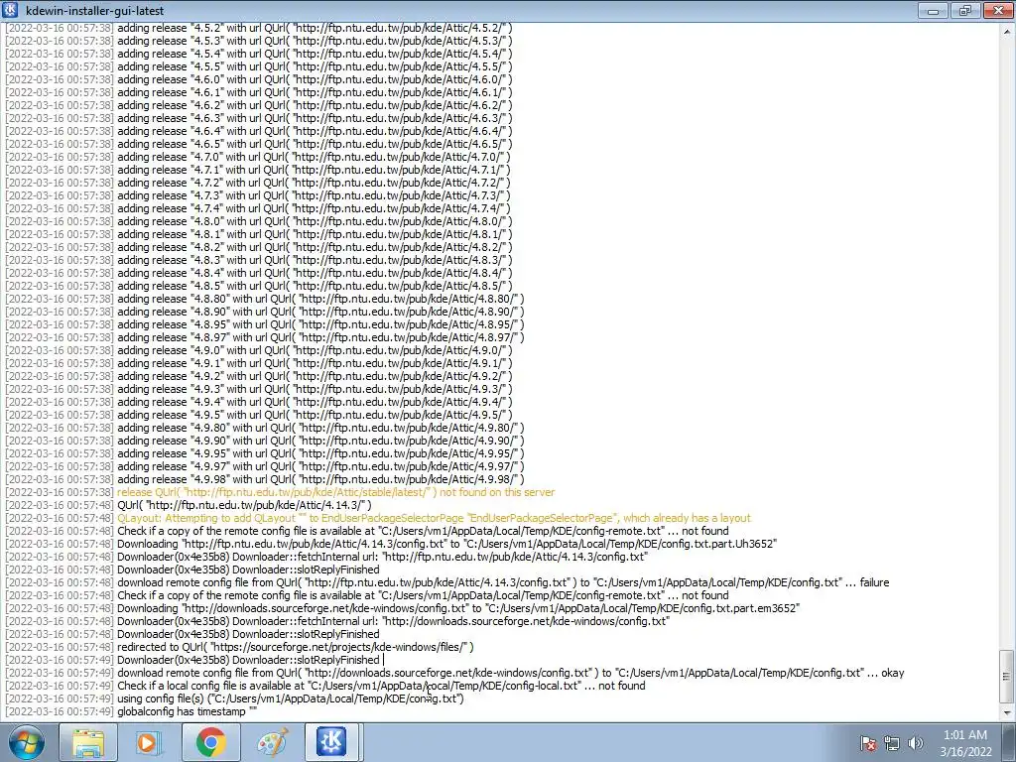
Task: Open Action Center flag tray icon
Action: click(x=868, y=743)
